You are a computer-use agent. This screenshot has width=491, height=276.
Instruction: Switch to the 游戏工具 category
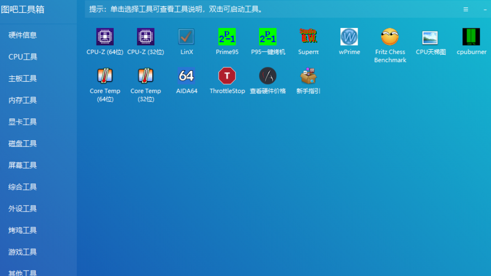point(23,252)
